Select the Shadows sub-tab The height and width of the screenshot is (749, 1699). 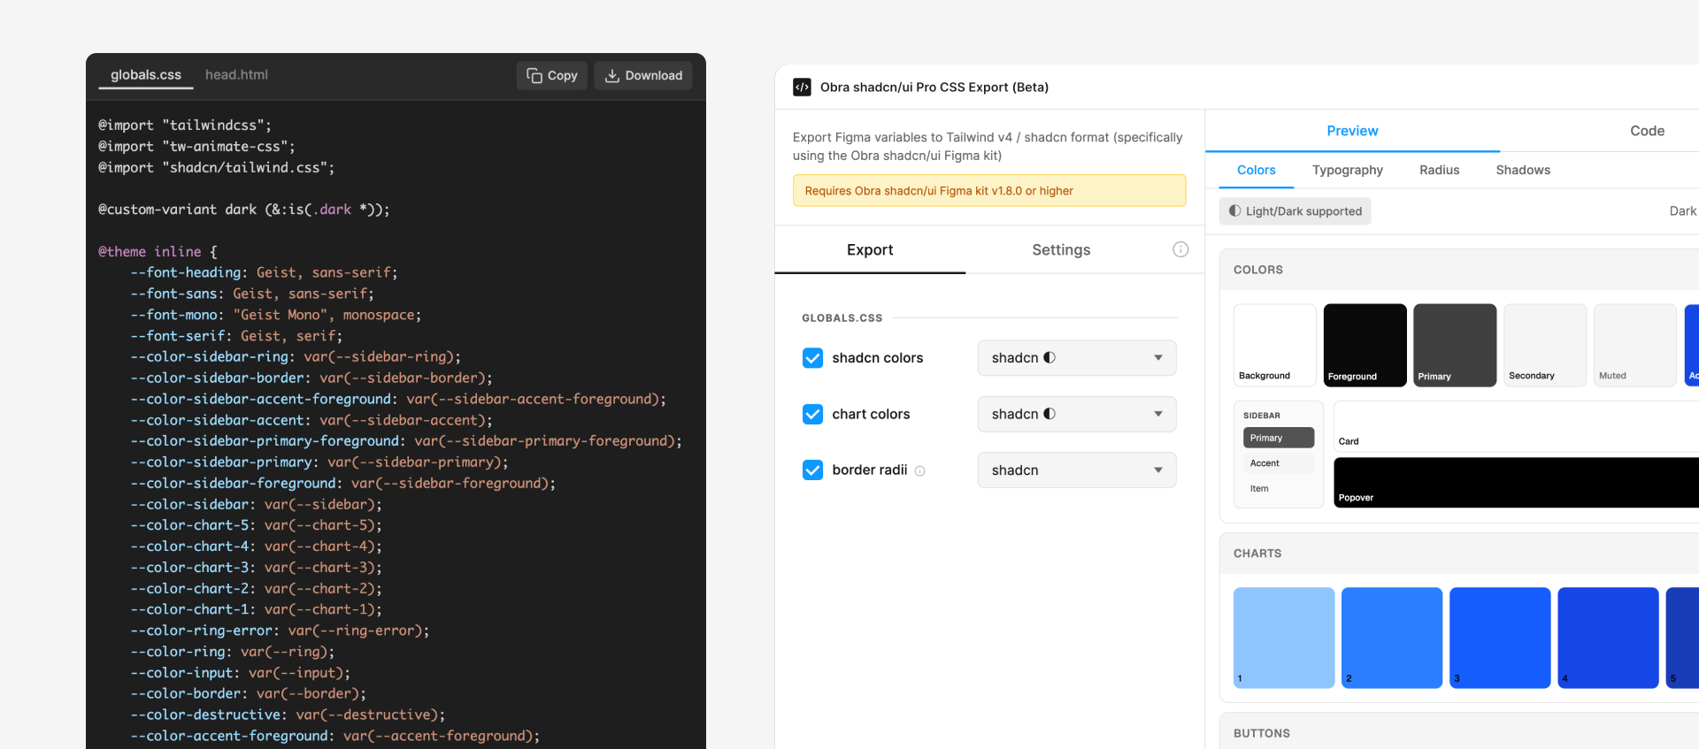(x=1523, y=170)
